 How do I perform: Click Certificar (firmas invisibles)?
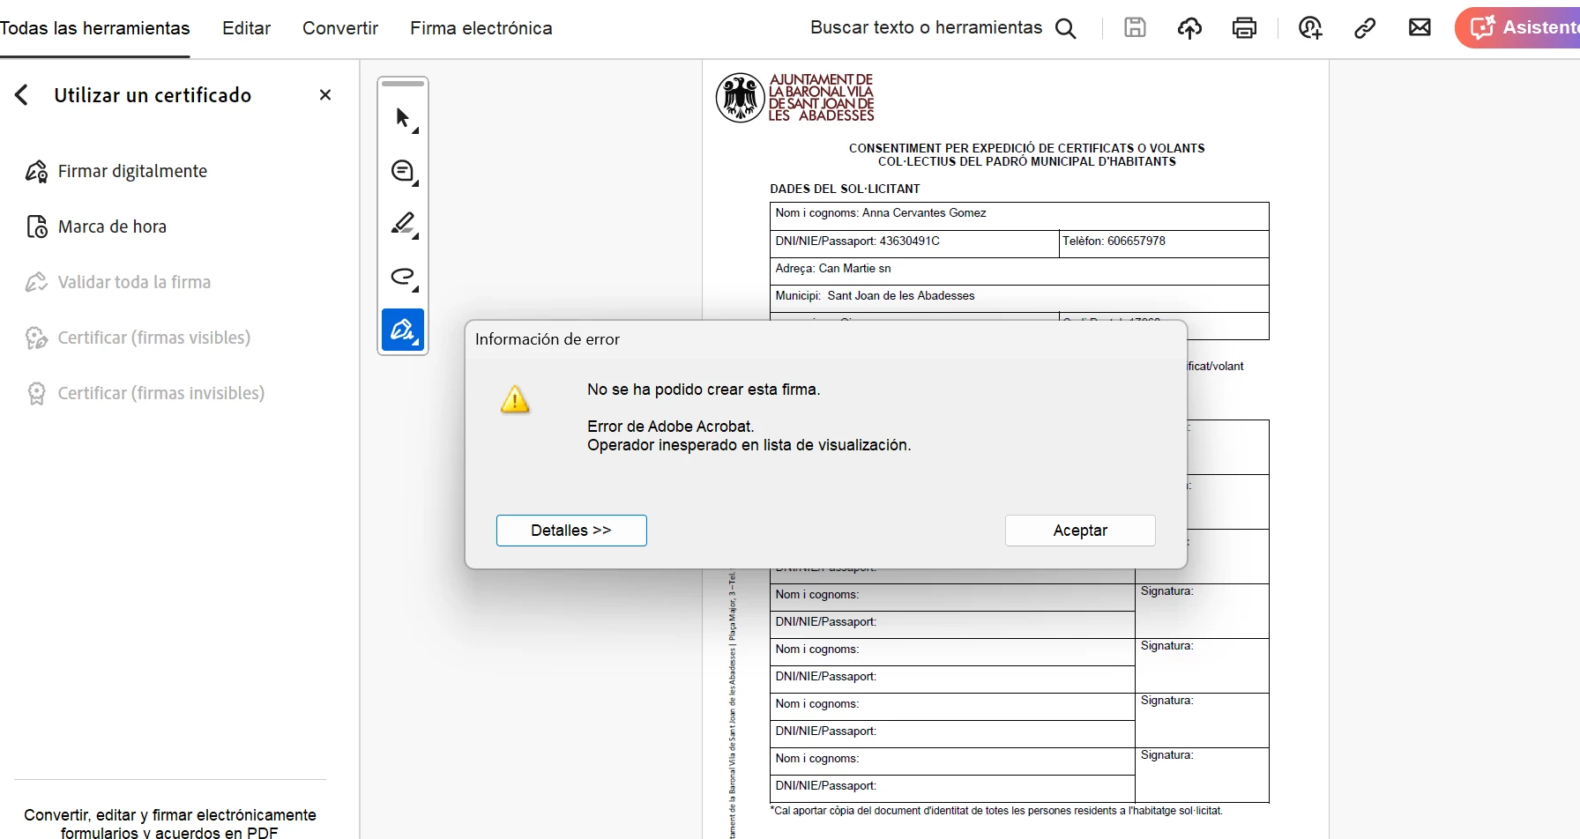pyautogui.click(x=161, y=393)
